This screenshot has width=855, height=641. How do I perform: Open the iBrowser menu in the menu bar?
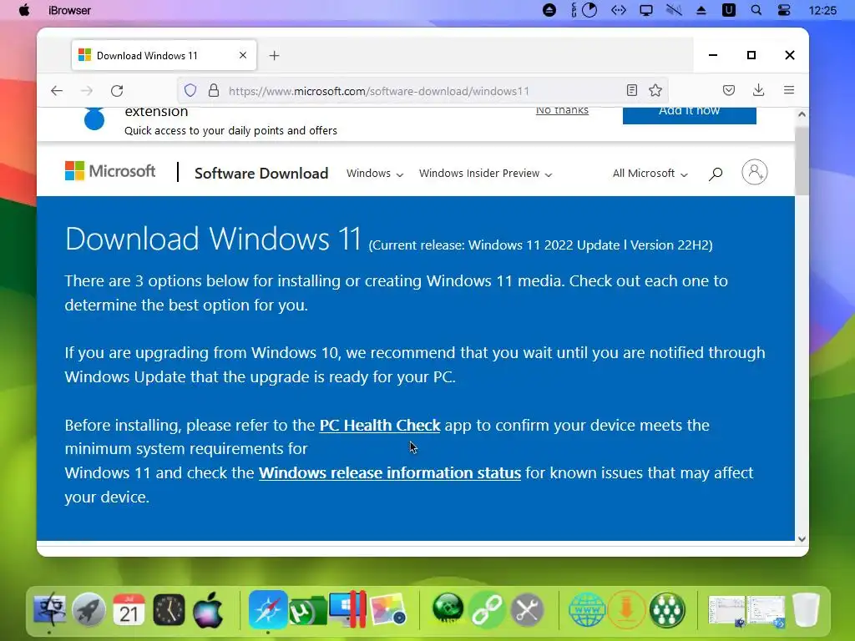69,10
